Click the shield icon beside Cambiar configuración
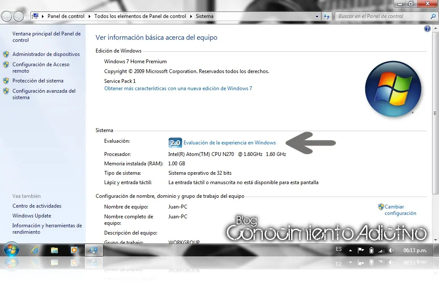 (x=381, y=207)
